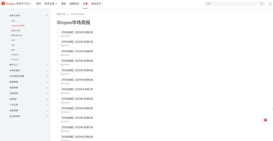
Task: Click the date 2025-04-29
Action: [x=65, y=55]
